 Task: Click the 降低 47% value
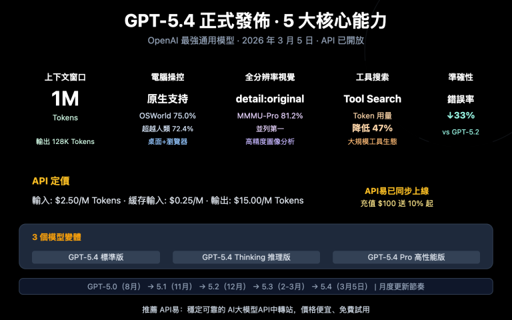(372, 128)
